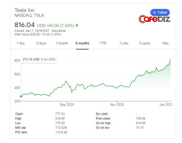The height and width of the screenshot is (143, 182).
Task: Switch to the YTD tab
Action: 103,43
